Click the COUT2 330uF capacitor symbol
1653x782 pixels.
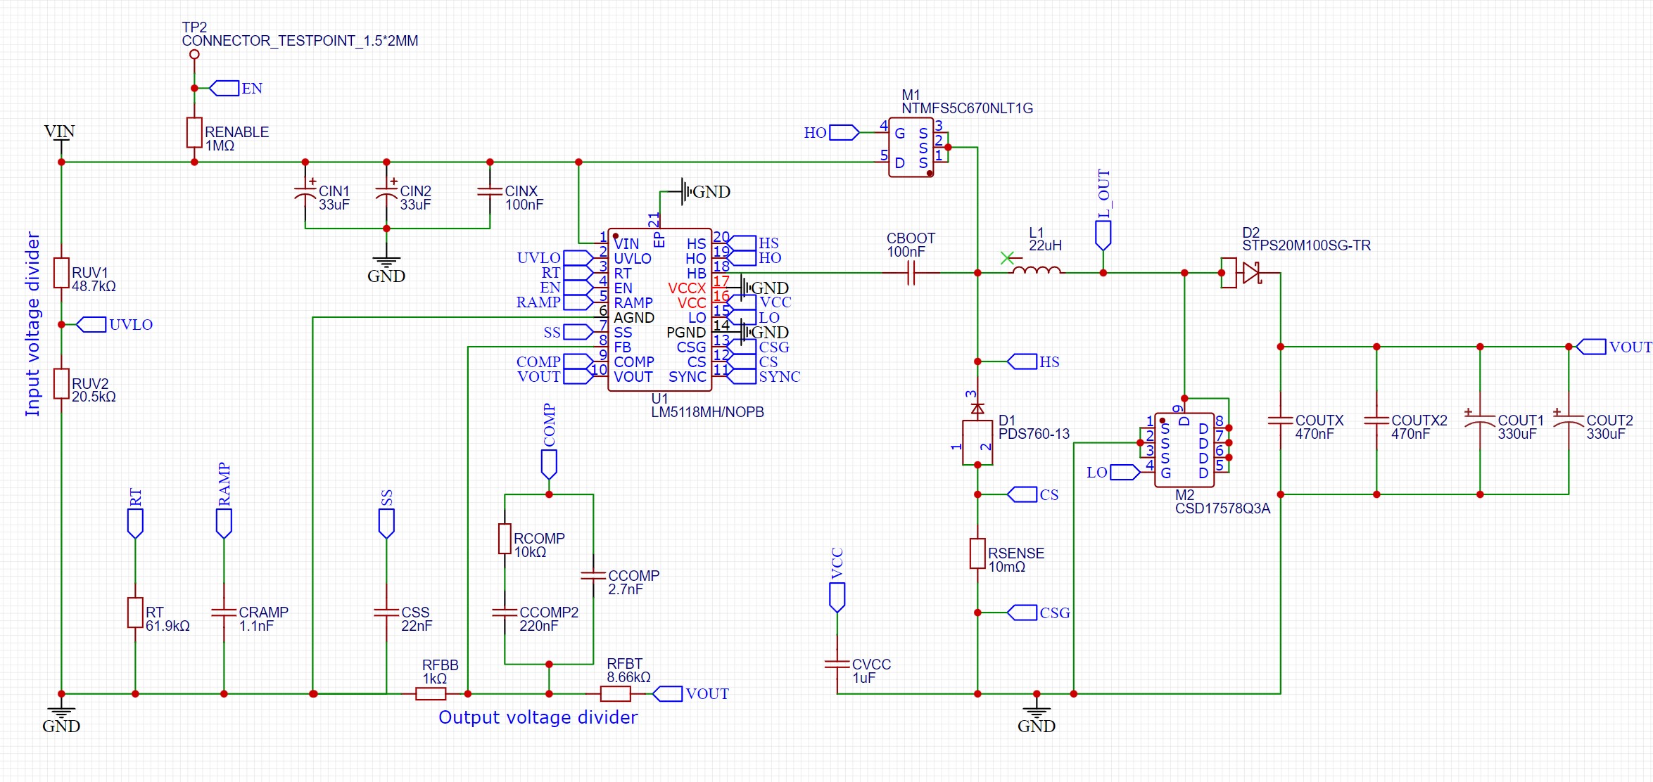(1569, 421)
